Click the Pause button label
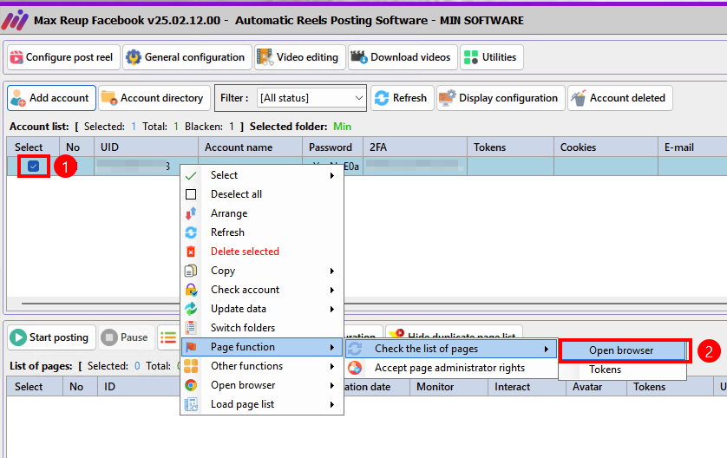This screenshot has width=727, height=458. click(x=134, y=337)
